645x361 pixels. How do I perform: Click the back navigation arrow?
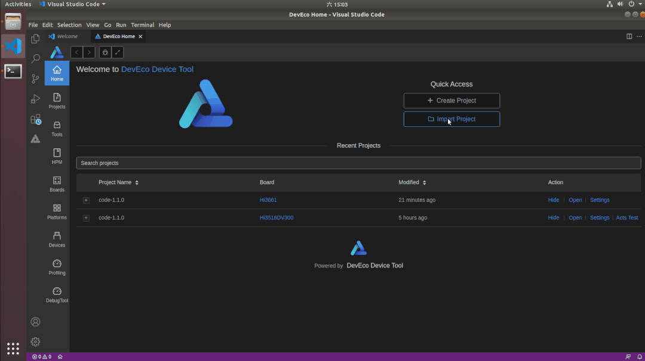[x=76, y=52]
